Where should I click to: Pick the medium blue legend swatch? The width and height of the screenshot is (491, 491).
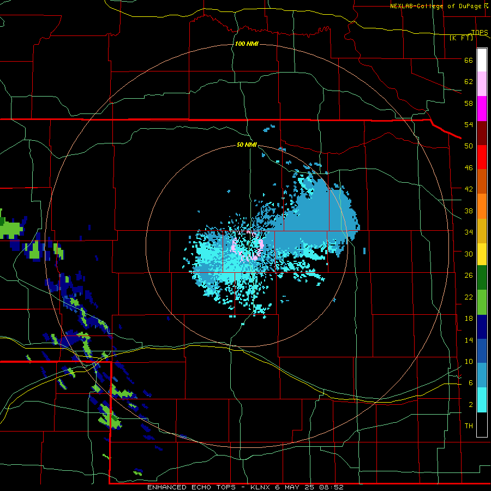tap(482, 351)
